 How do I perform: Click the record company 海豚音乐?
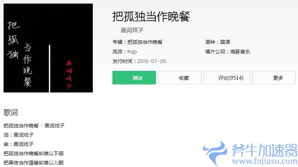click(x=240, y=52)
